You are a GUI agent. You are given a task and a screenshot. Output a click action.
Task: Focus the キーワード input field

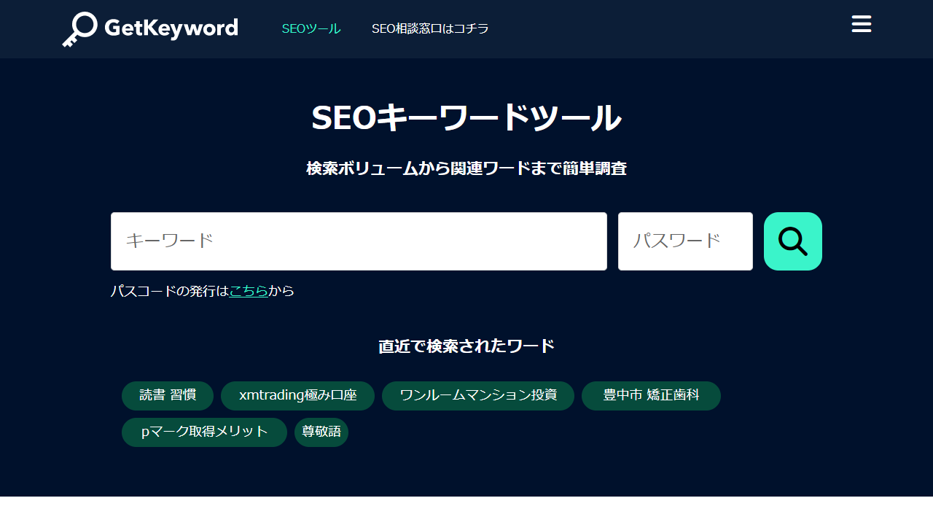point(359,241)
